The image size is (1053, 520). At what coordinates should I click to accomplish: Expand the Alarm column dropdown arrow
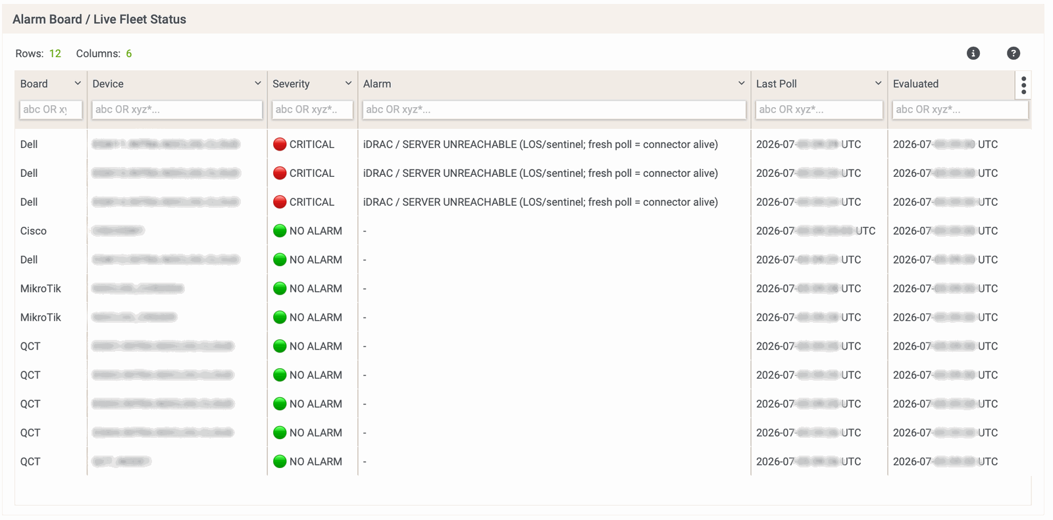(x=742, y=83)
